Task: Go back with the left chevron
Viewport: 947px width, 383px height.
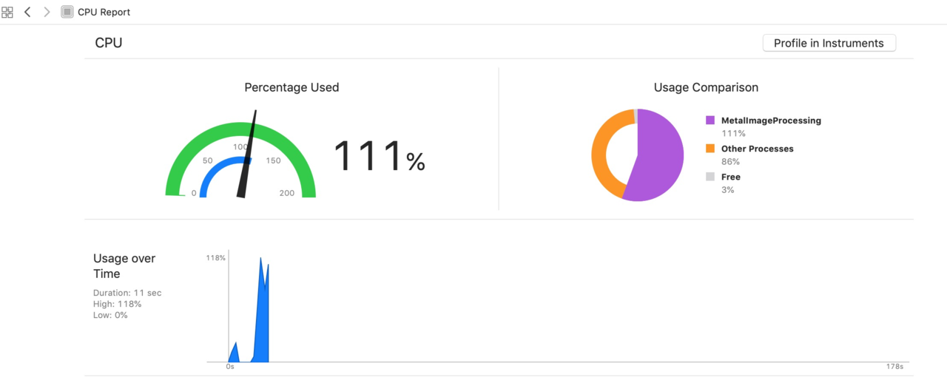Action: pos(27,12)
